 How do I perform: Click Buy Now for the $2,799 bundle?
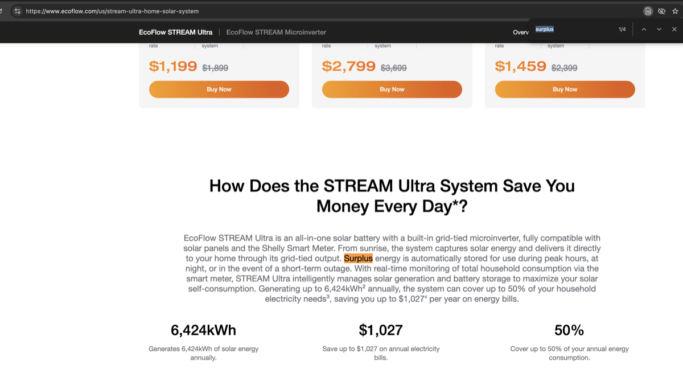click(x=392, y=89)
